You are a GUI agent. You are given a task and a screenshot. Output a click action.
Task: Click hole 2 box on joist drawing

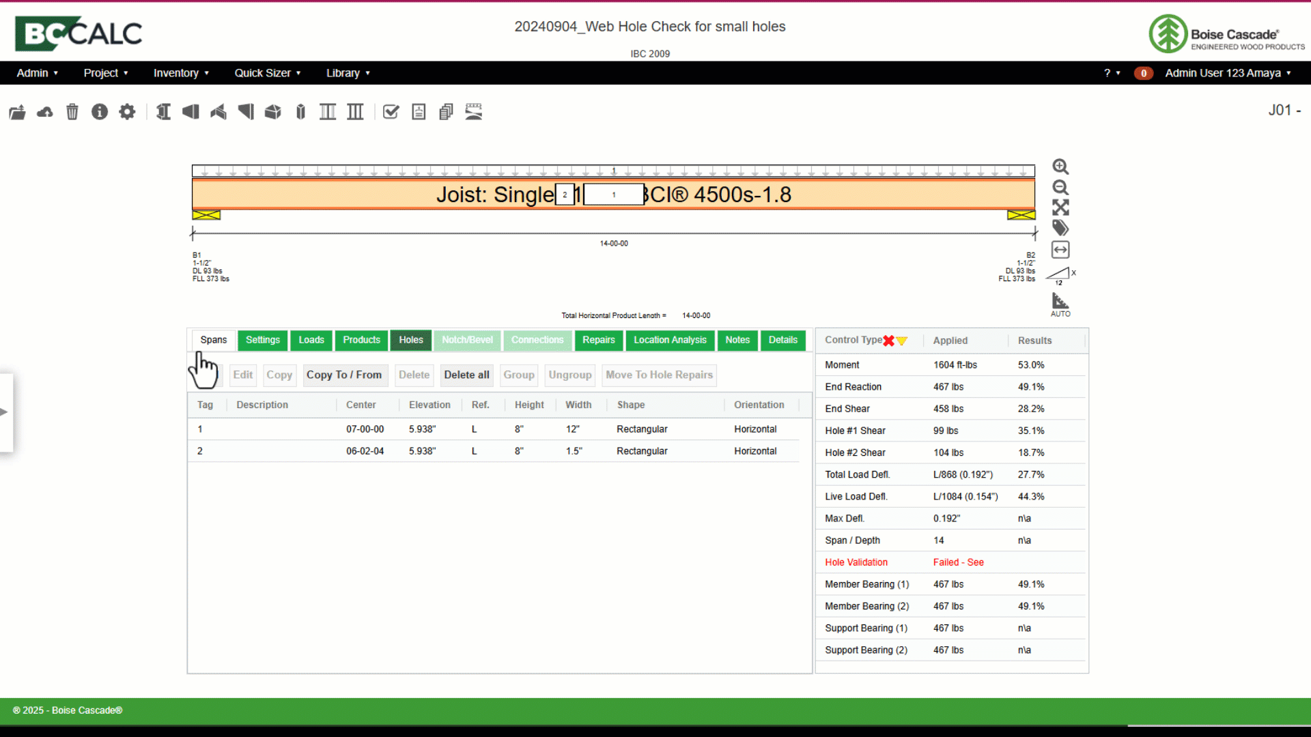click(x=565, y=195)
